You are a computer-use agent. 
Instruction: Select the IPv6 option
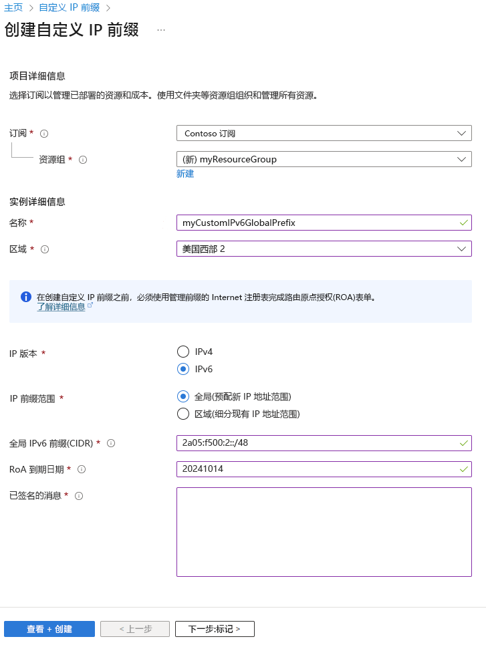183,369
